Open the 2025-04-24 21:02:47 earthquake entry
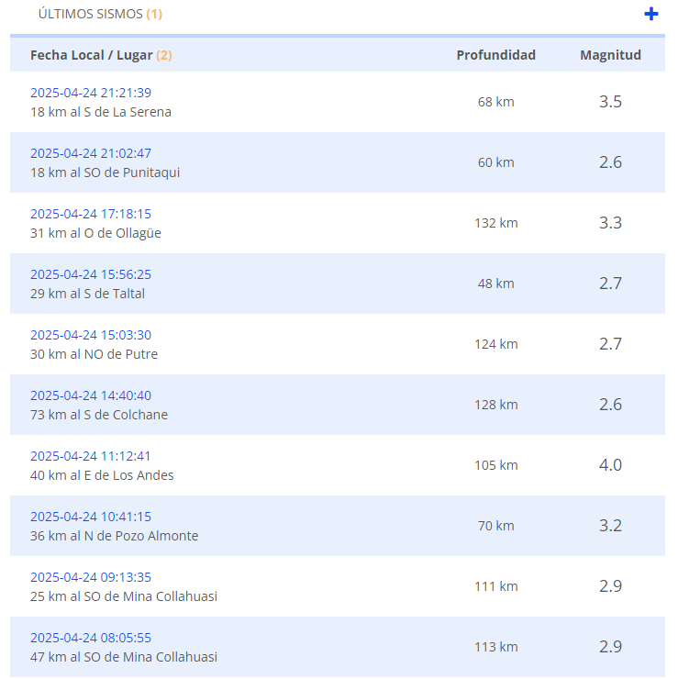 pos(91,153)
